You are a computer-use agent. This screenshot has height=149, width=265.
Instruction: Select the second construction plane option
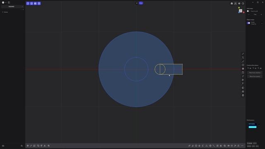[x=255, y=68]
